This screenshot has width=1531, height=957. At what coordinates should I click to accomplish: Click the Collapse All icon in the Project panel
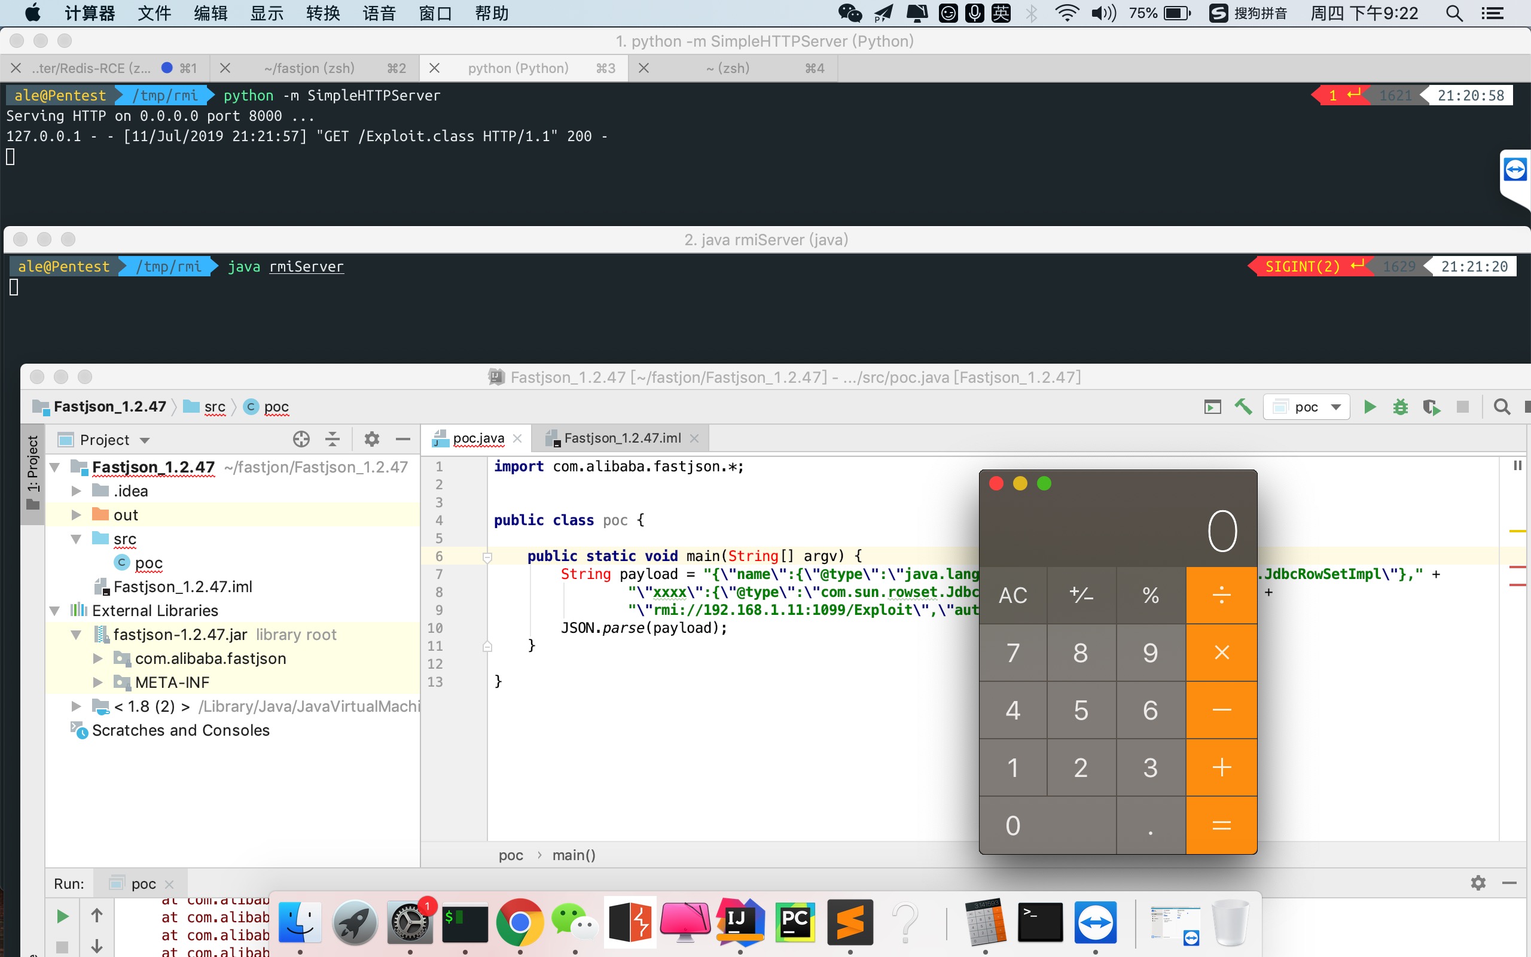point(333,439)
